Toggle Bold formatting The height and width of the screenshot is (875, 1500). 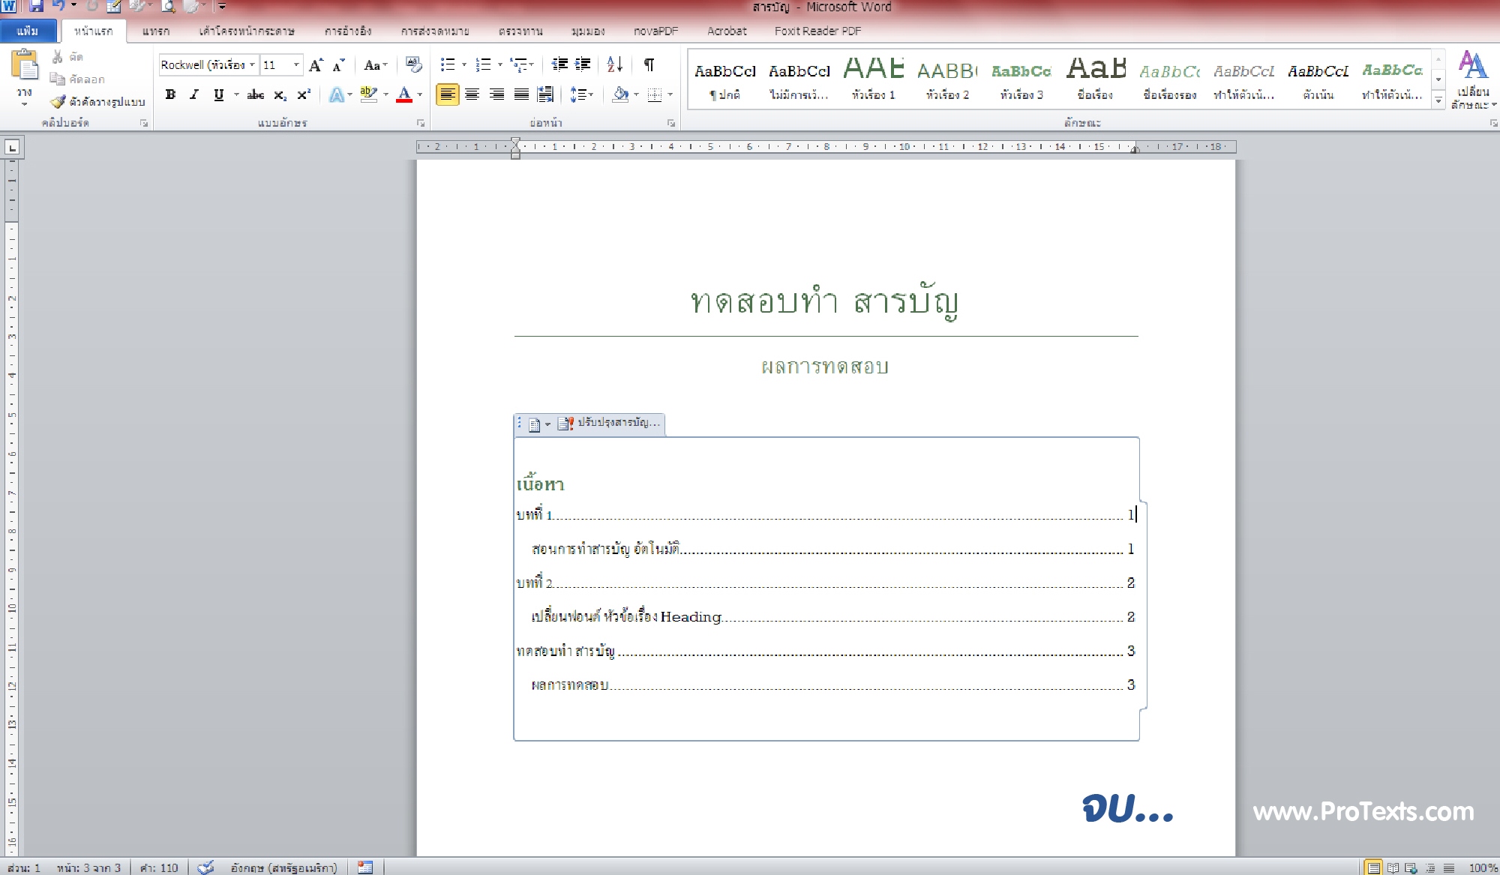point(171,94)
